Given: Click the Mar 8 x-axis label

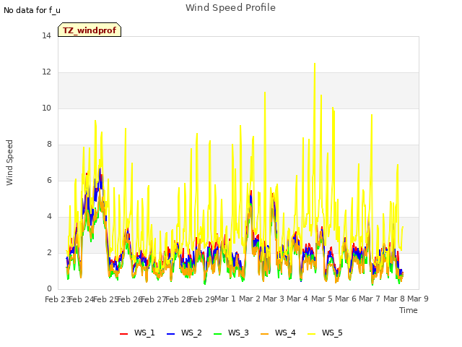Looking at the screenshot, I should point(393,299).
